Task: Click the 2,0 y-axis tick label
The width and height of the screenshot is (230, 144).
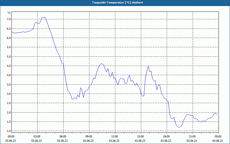Action: coord(9,112)
